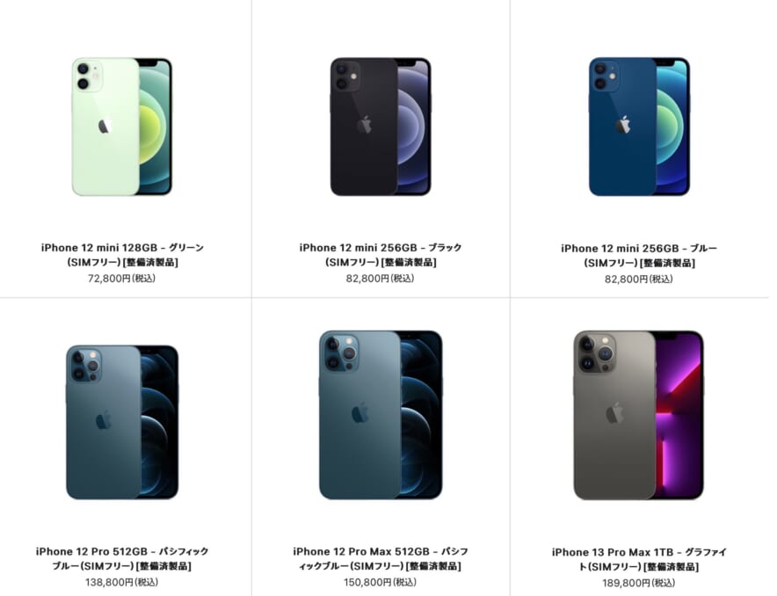Screen dimensions: 777x596
Task: Select the 72,800円 price text
Action: click(x=122, y=279)
